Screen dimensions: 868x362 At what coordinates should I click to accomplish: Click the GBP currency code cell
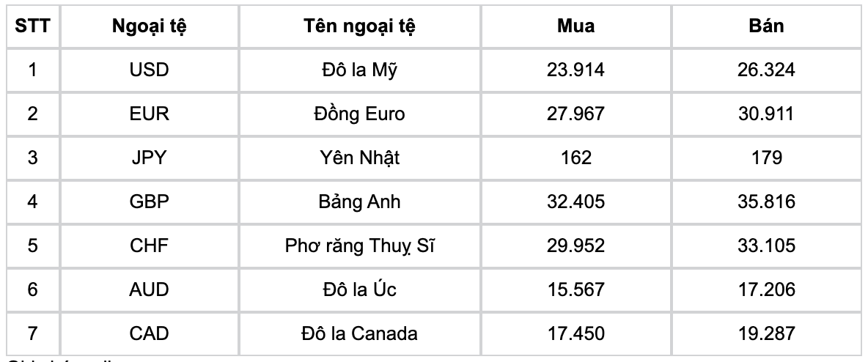149,202
